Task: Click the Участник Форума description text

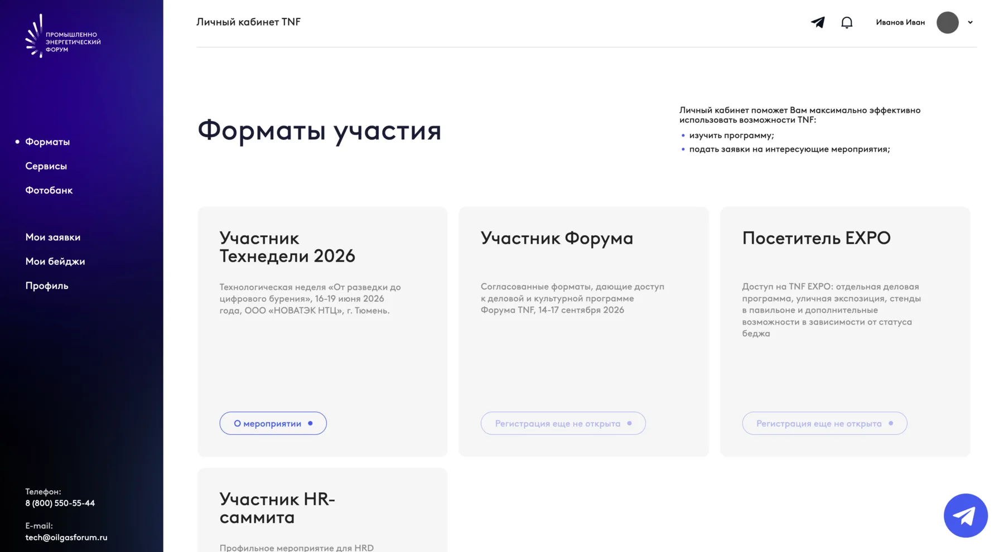Action: pyautogui.click(x=572, y=298)
